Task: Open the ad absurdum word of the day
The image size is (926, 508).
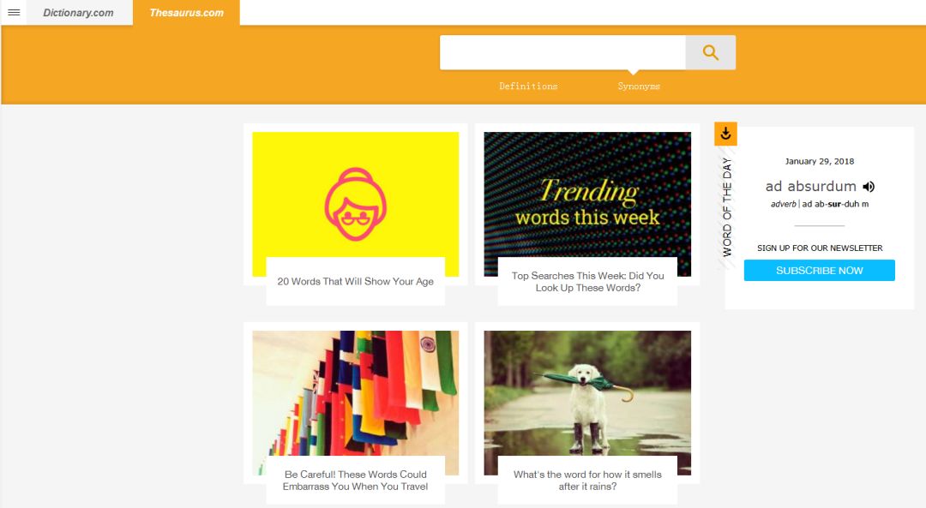Action: point(811,187)
